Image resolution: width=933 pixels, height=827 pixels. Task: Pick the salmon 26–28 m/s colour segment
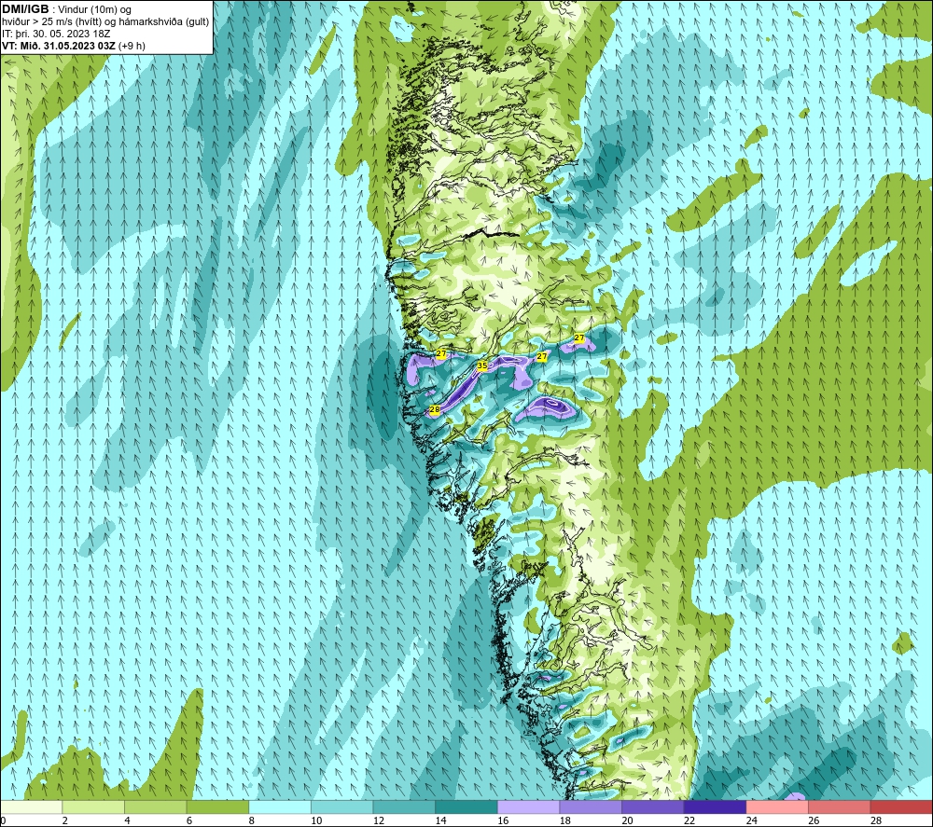click(840, 806)
